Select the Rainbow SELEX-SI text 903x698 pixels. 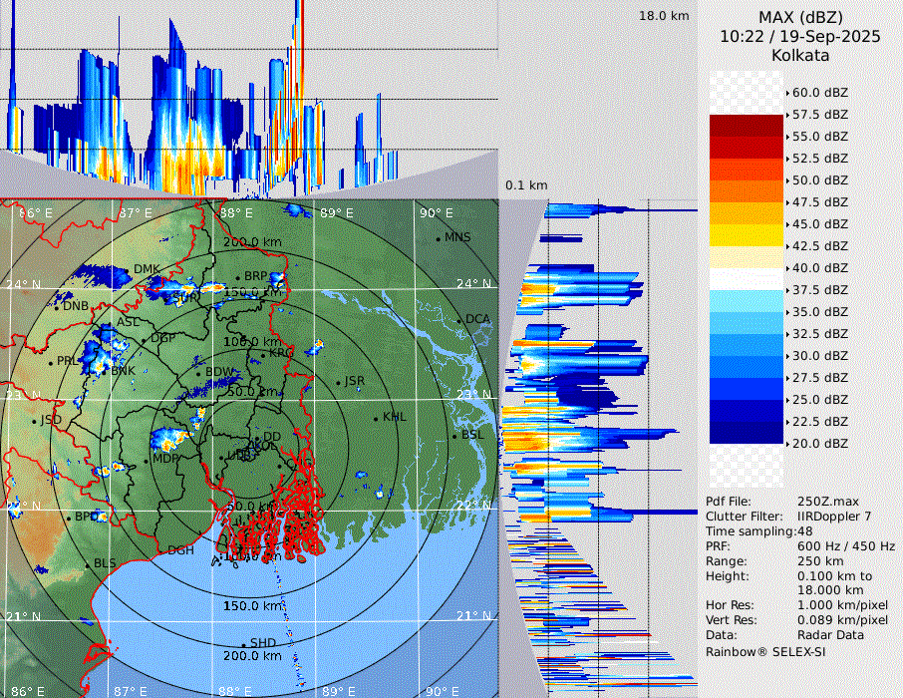[765, 651]
